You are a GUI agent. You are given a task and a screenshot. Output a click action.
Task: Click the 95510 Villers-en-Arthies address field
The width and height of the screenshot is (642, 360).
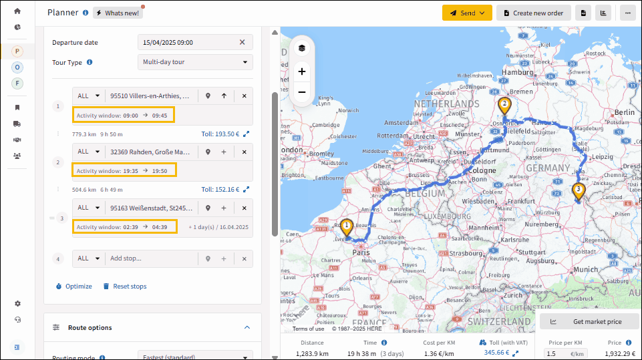click(x=152, y=96)
